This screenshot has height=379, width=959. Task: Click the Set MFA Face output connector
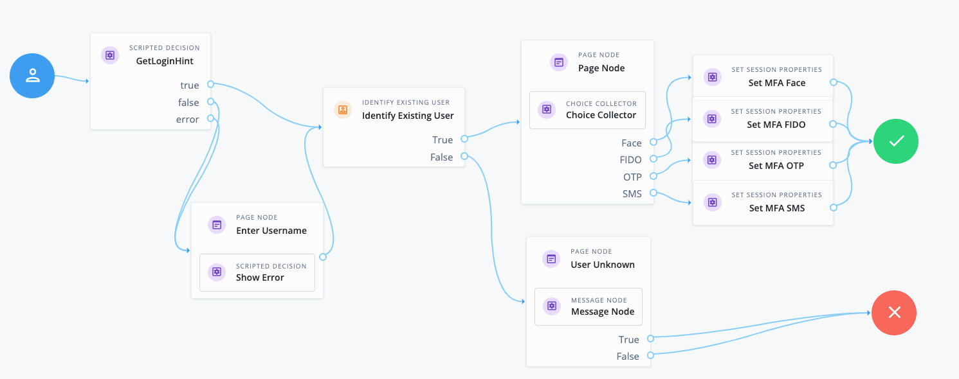point(833,82)
